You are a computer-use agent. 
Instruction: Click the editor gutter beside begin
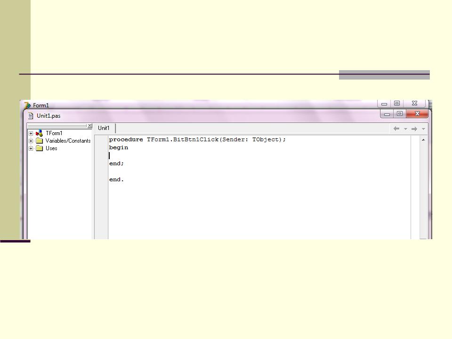tap(101, 147)
